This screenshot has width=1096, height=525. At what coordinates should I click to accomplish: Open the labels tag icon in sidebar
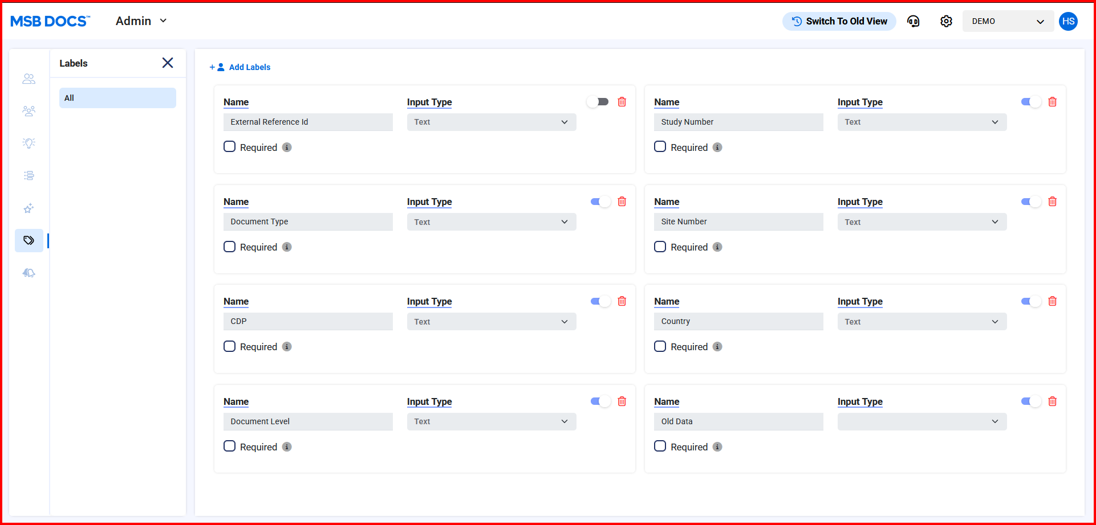(x=29, y=240)
